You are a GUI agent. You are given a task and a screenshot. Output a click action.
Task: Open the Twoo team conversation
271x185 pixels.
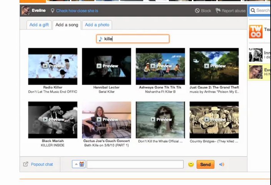point(260,32)
